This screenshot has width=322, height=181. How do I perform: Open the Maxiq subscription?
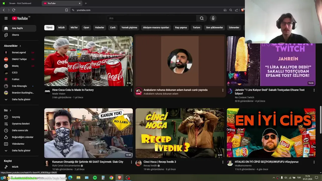point(19,66)
